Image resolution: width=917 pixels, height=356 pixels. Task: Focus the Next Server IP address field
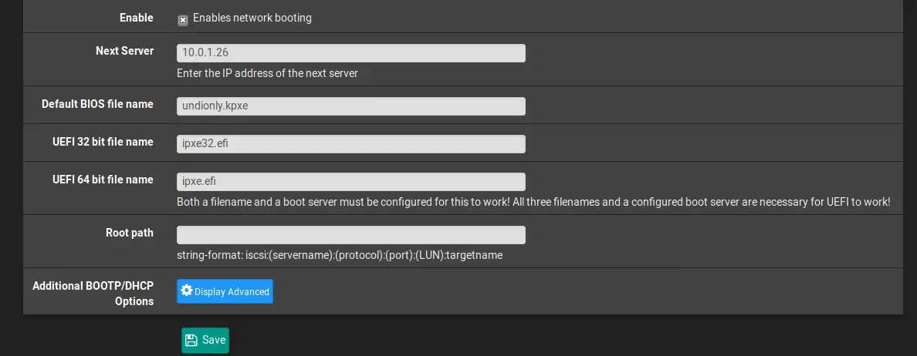(x=351, y=53)
